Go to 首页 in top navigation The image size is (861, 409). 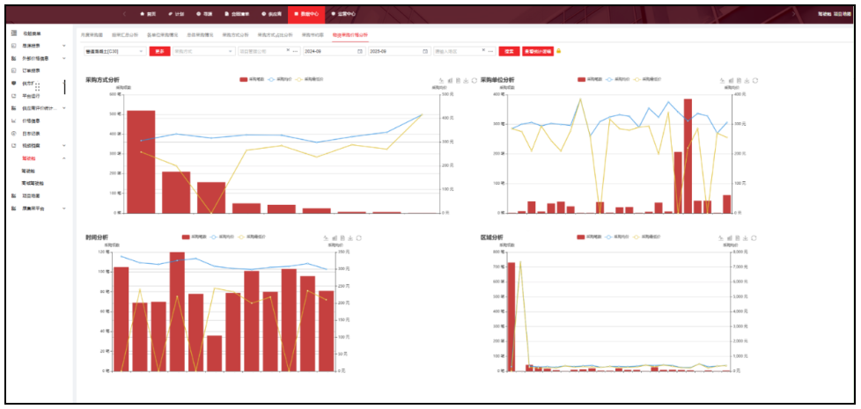(148, 13)
